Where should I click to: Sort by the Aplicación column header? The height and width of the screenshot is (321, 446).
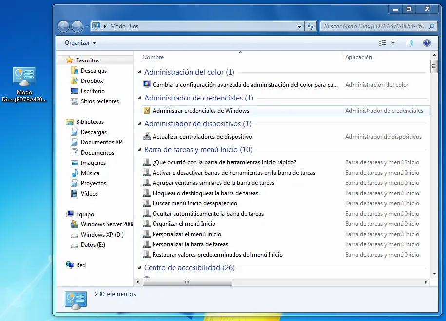pyautogui.click(x=358, y=57)
